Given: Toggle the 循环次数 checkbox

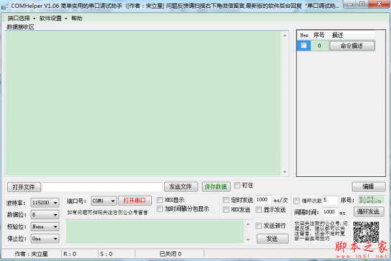Looking at the screenshot, I should click(297, 200).
